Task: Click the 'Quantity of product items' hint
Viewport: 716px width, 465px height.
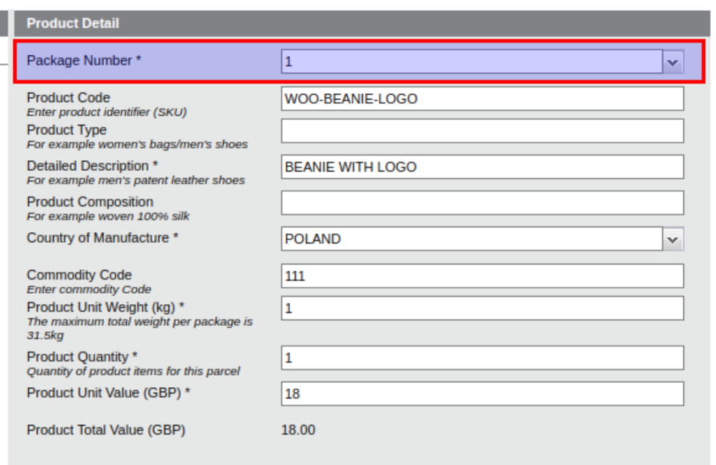Action: [134, 371]
